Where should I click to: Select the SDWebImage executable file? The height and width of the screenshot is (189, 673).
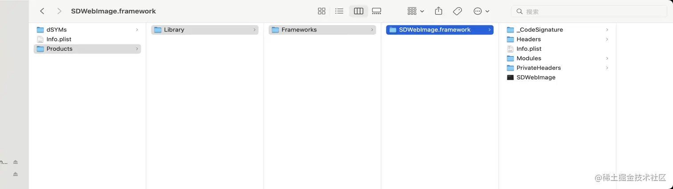[557, 77]
